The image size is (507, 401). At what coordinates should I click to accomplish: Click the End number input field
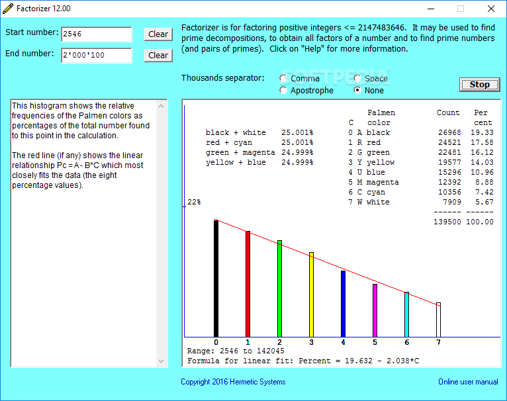pos(97,56)
